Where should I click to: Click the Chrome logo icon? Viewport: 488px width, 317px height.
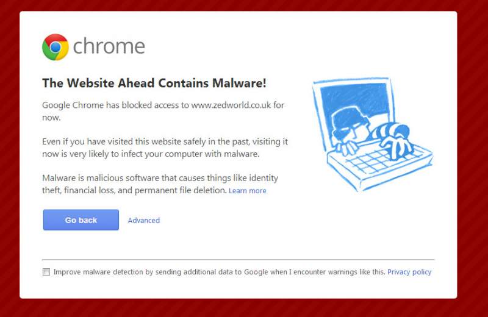[55, 47]
